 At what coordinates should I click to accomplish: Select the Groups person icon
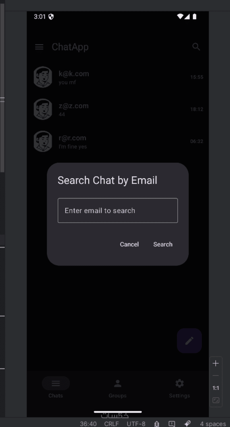117,383
